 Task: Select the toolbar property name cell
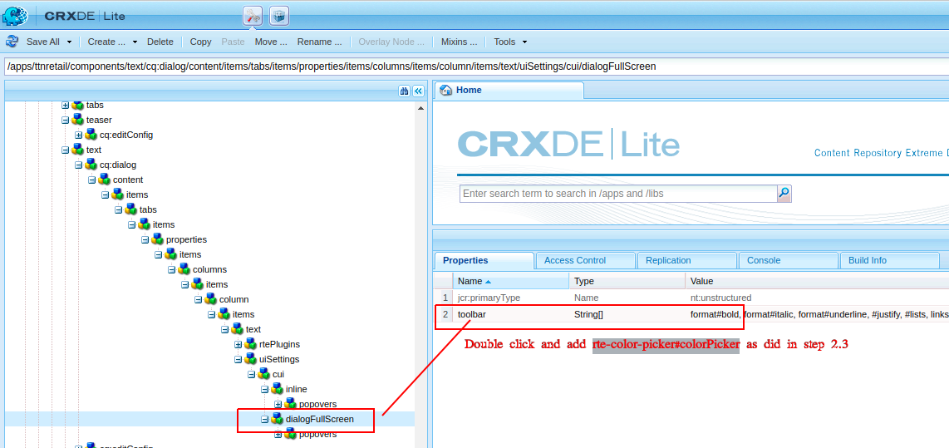click(511, 314)
